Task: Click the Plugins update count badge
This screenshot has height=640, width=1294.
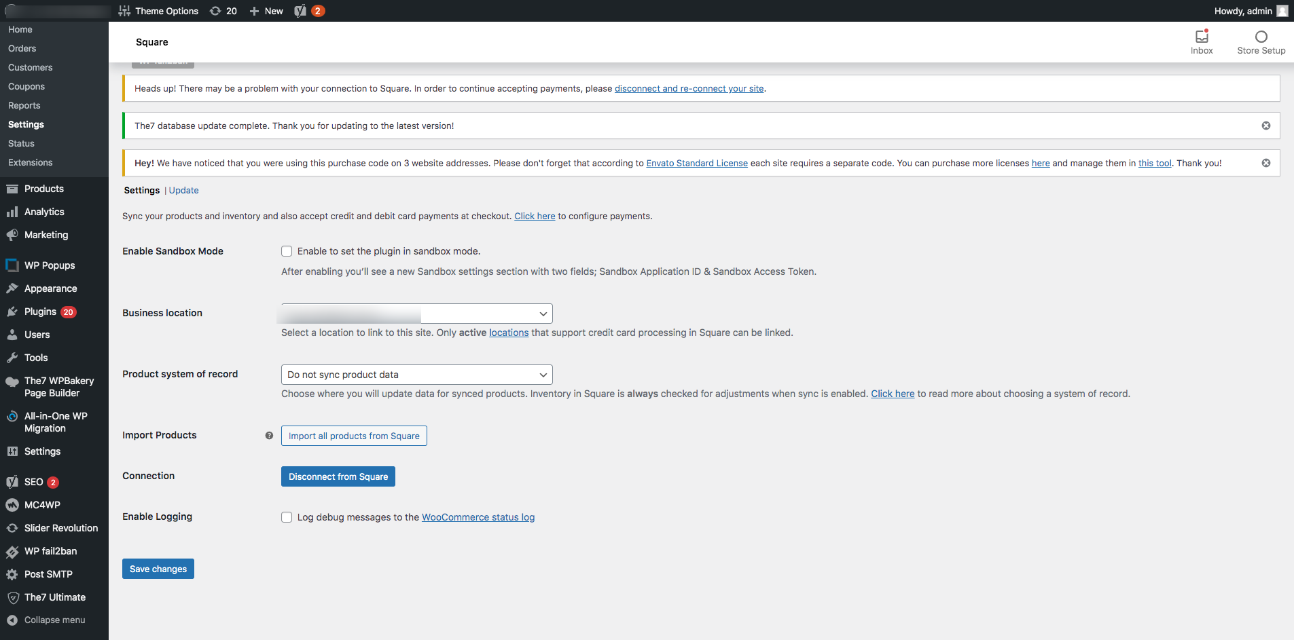Action: point(68,312)
